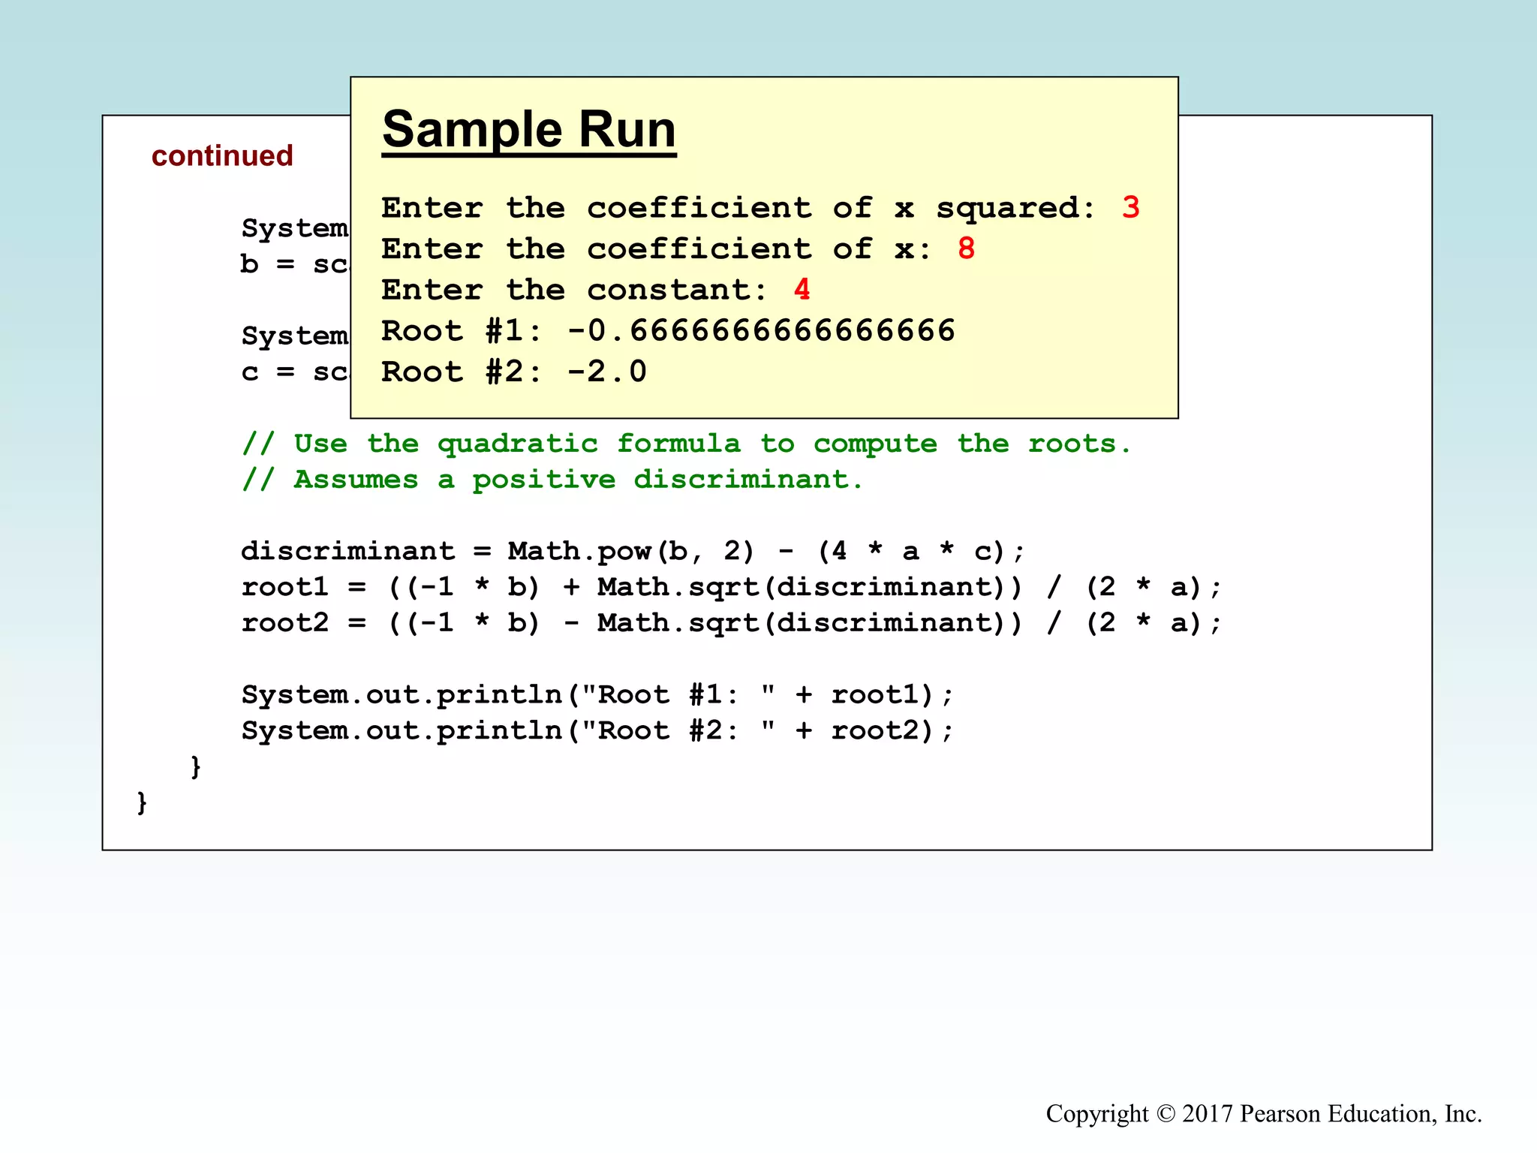Click the println Root #1 statement
The height and width of the screenshot is (1153, 1537).
(597, 695)
